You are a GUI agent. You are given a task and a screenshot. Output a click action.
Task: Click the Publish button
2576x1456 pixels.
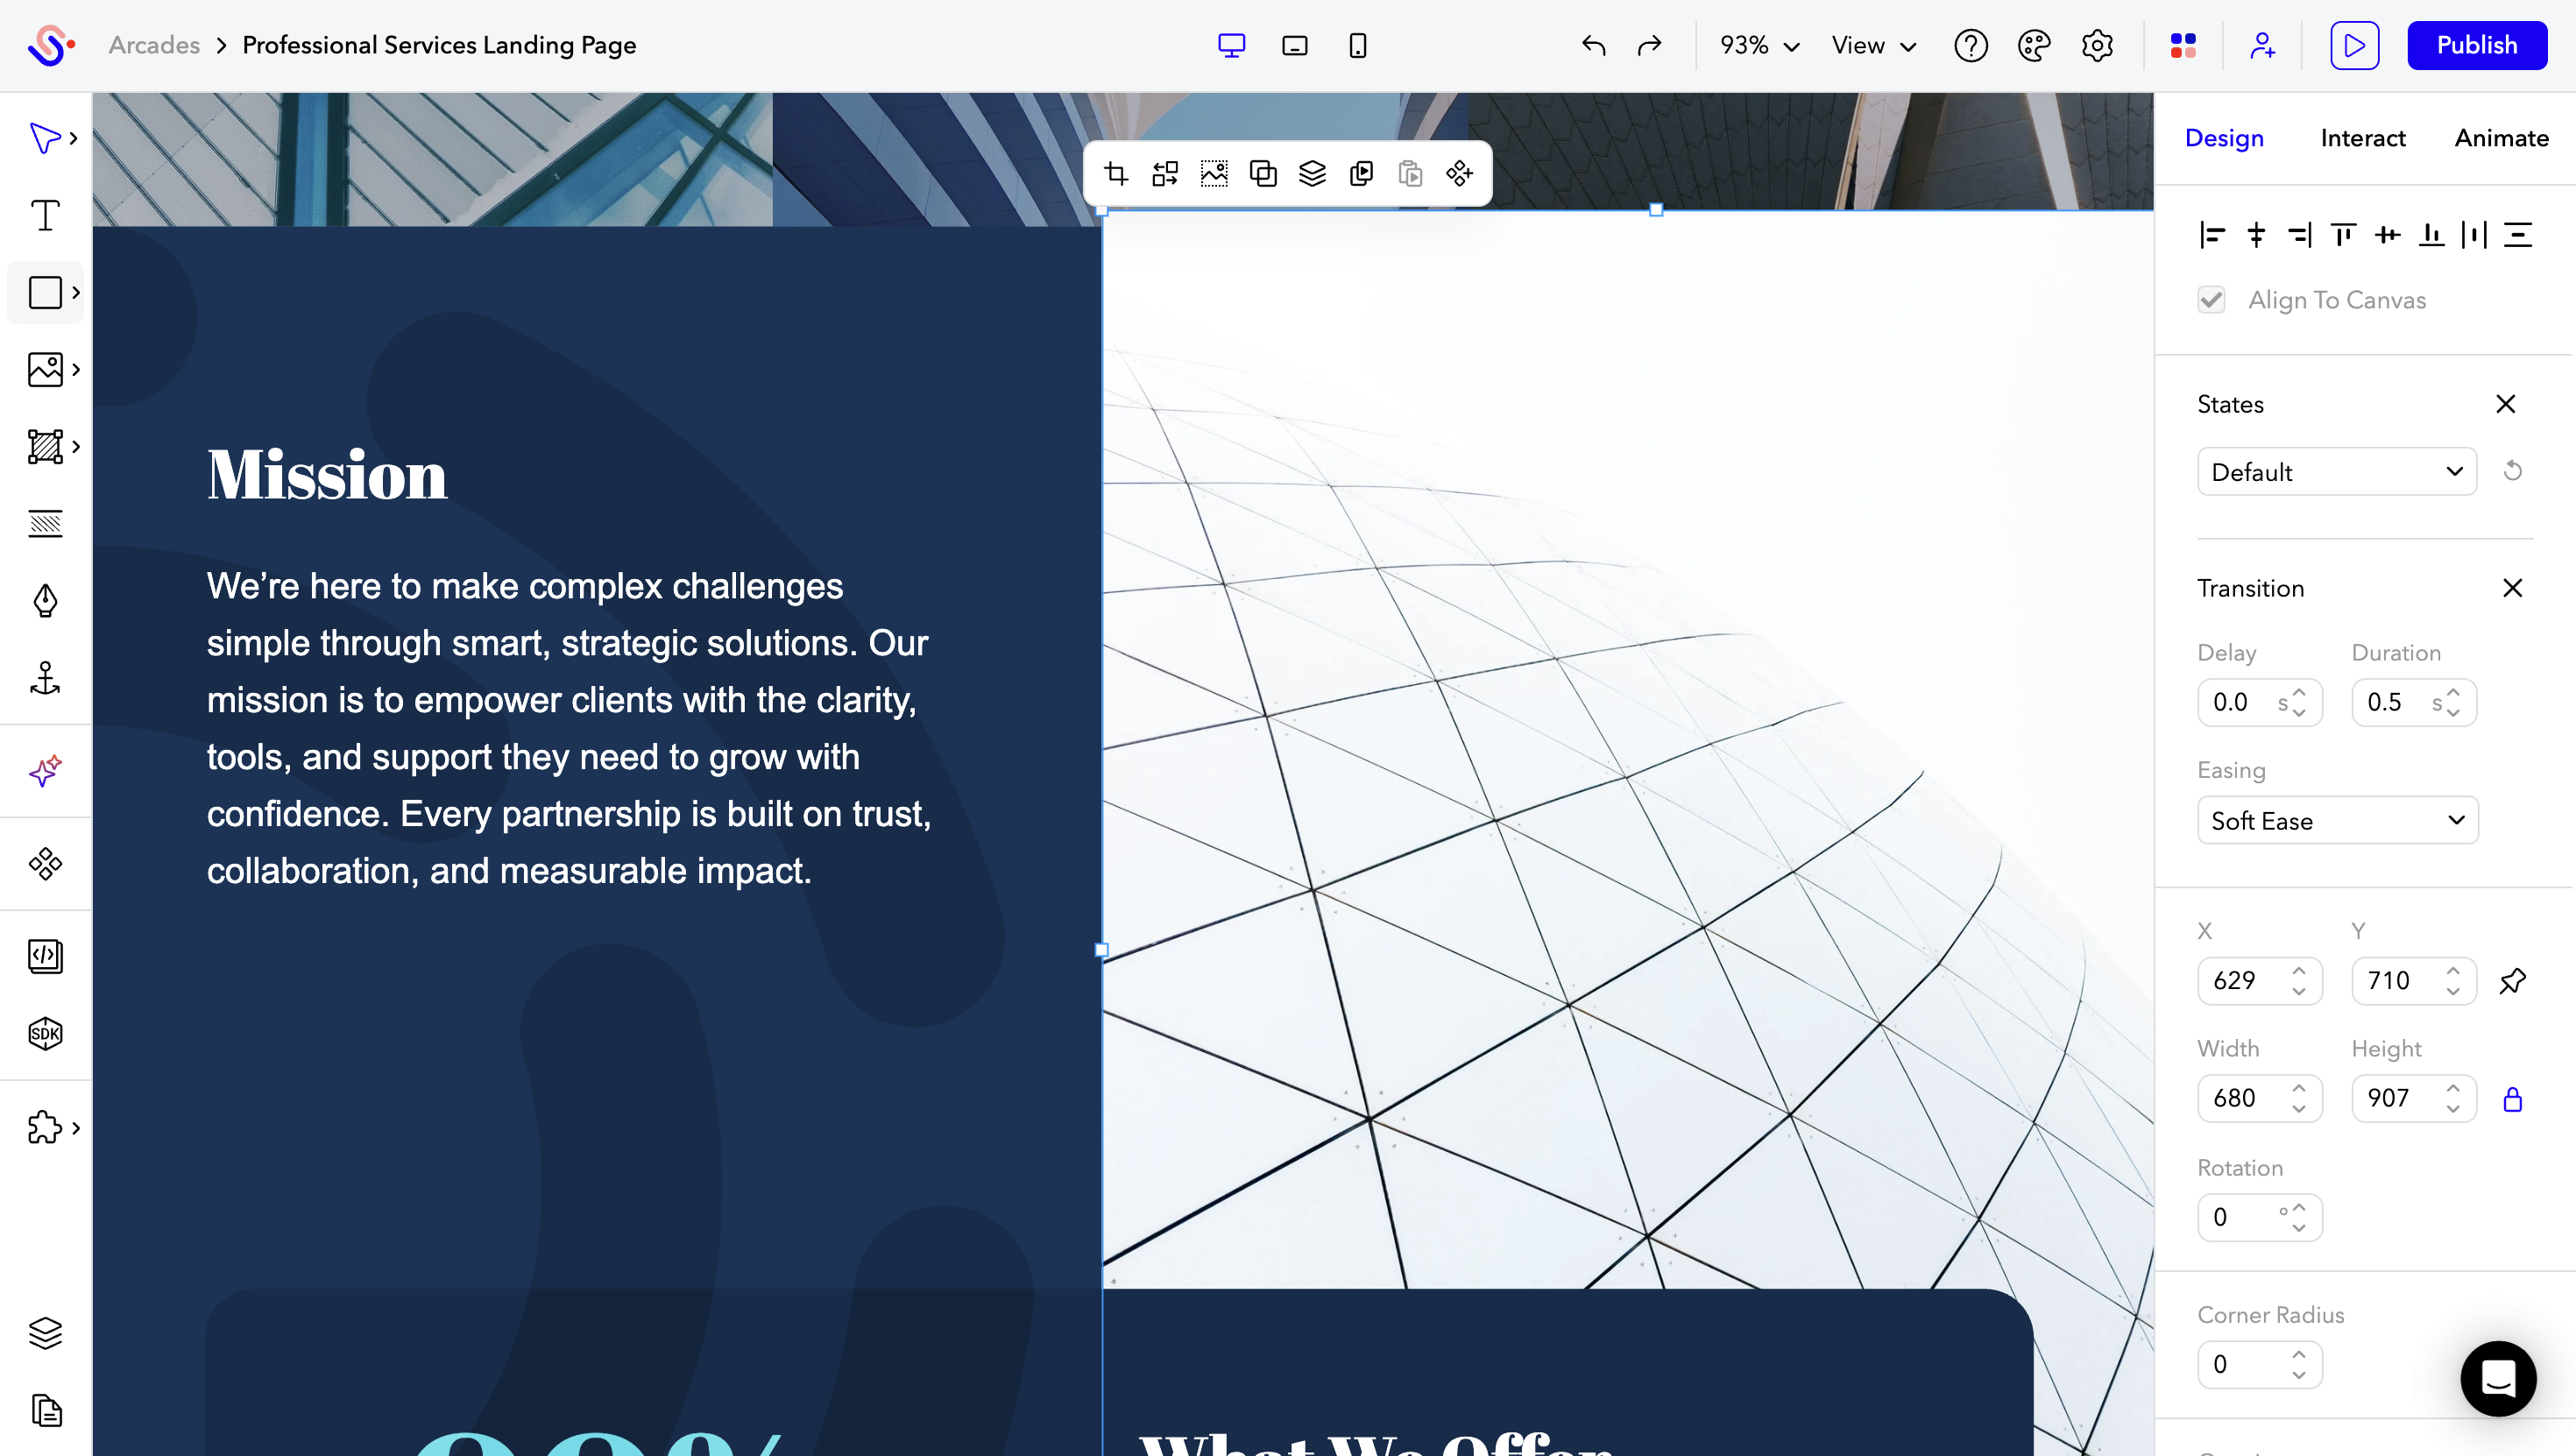[x=2476, y=46]
